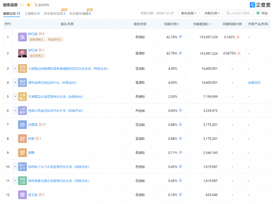Click the pie chart icon next to row 1's 42.78%
Viewport: 273px width, 204px height.
(181, 37)
